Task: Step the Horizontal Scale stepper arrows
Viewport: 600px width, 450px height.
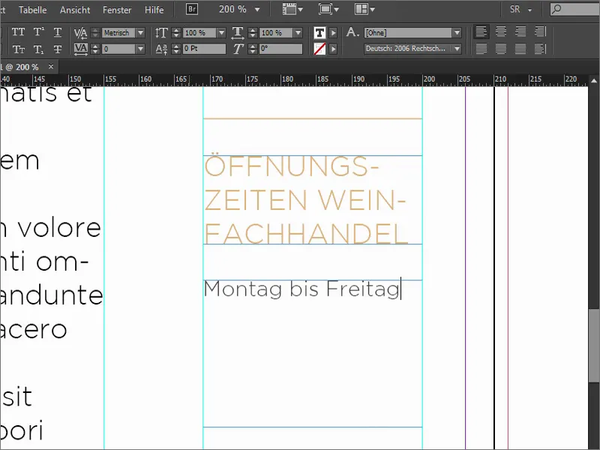Action: tap(253, 33)
